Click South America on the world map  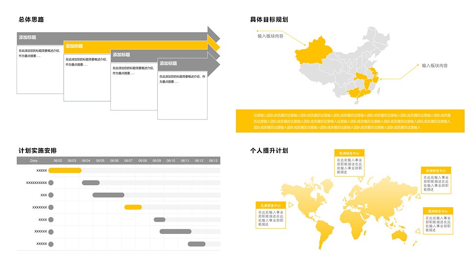[x=325, y=234]
